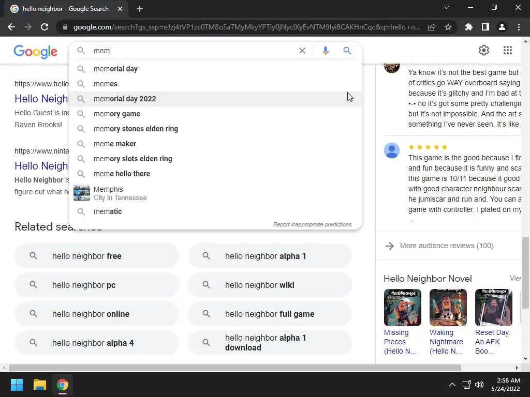Open the Waking Nightmare novel cover
This screenshot has width=530, height=397.
click(x=448, y=308)
